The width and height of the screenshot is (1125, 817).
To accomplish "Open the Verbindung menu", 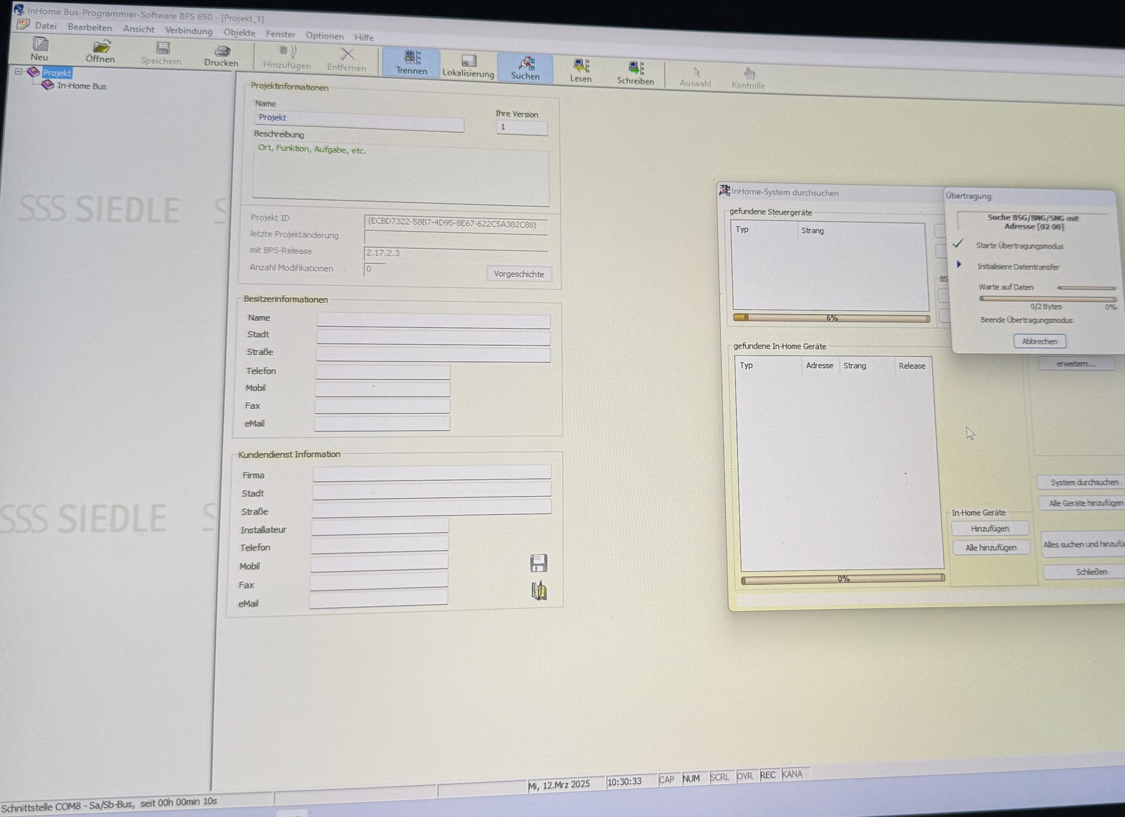I will point(189,31).
